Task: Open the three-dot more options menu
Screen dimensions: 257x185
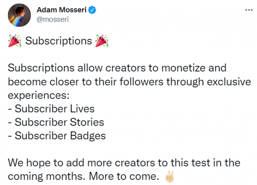Action: pyautogui.click(x=249, y=10)
